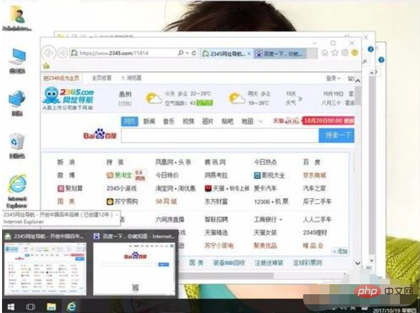Switch to the 百度一下 browser tab
This screenshot has width=420, height=313.
pyautogui.click(x=279, y=54)
